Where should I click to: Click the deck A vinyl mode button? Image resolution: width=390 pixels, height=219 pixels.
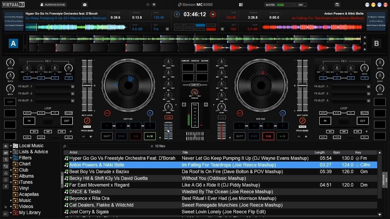(x=107, y=113)
